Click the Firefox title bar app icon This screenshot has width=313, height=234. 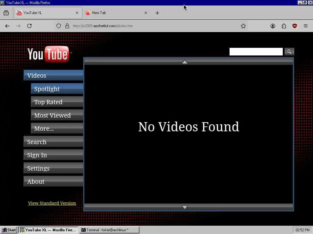click(x=2, y=2)
